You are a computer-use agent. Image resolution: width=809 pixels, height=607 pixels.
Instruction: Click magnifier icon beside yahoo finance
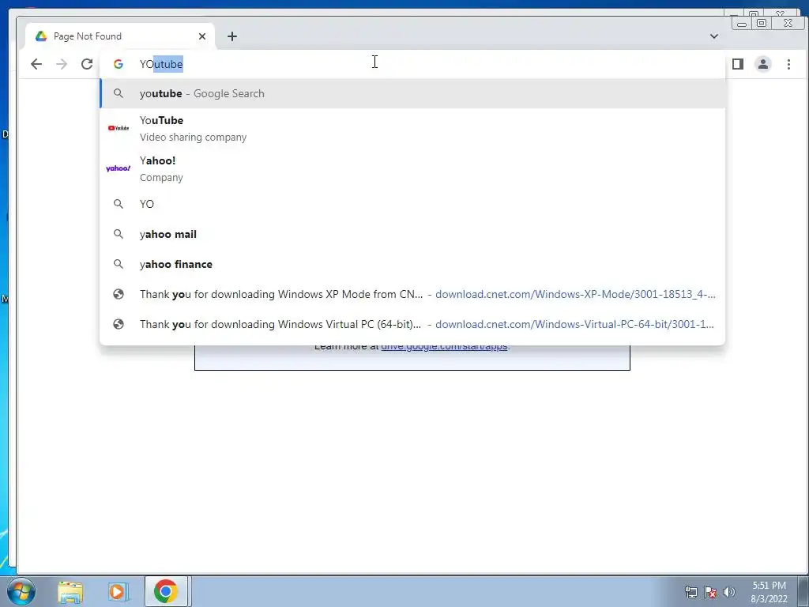point(119,264)
